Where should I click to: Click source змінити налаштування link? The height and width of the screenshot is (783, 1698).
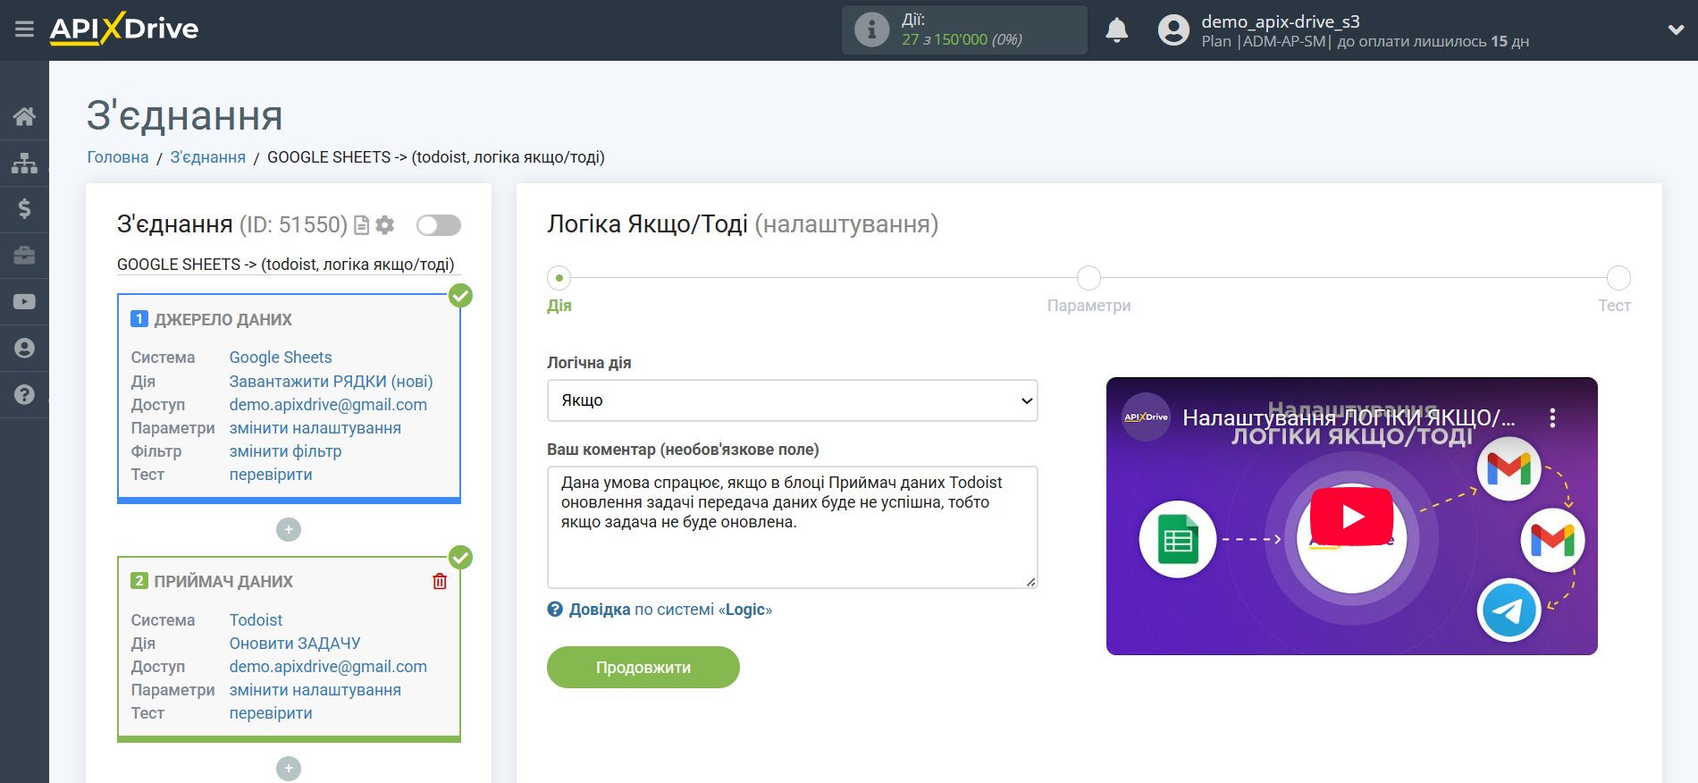coord(315,428)
